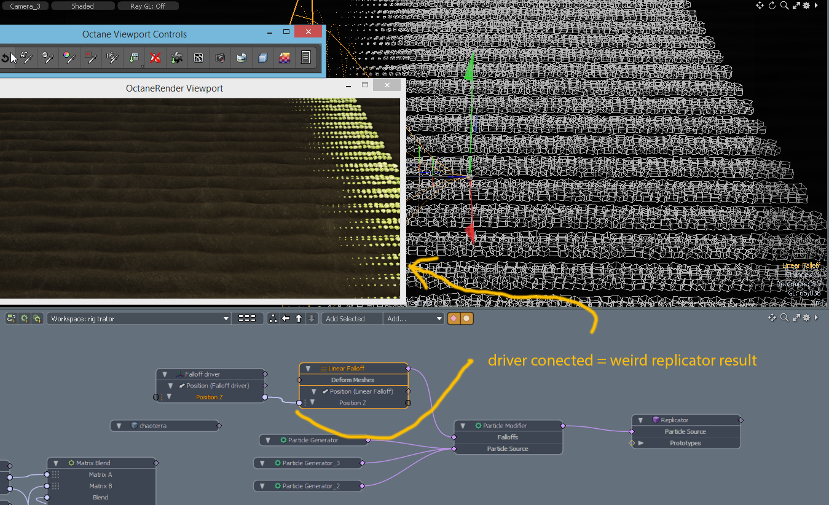Select the Blend row in Matrix Blend
The height and width of the screenshot is (505, 829).
point(101,498)
